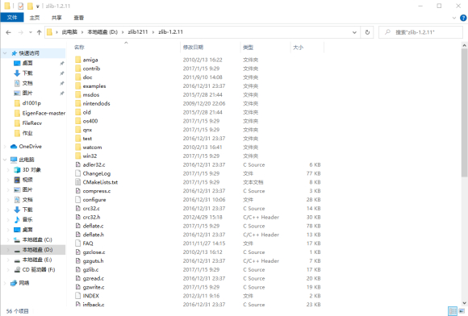Open the 文件 File menu tab
The image size is (468, 316).
click(x=12, y=18)
